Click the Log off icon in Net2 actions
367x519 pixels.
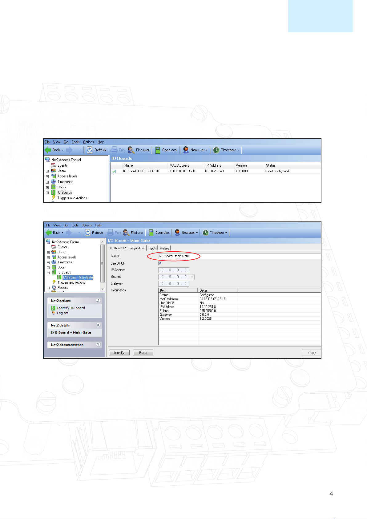point(53,313)
